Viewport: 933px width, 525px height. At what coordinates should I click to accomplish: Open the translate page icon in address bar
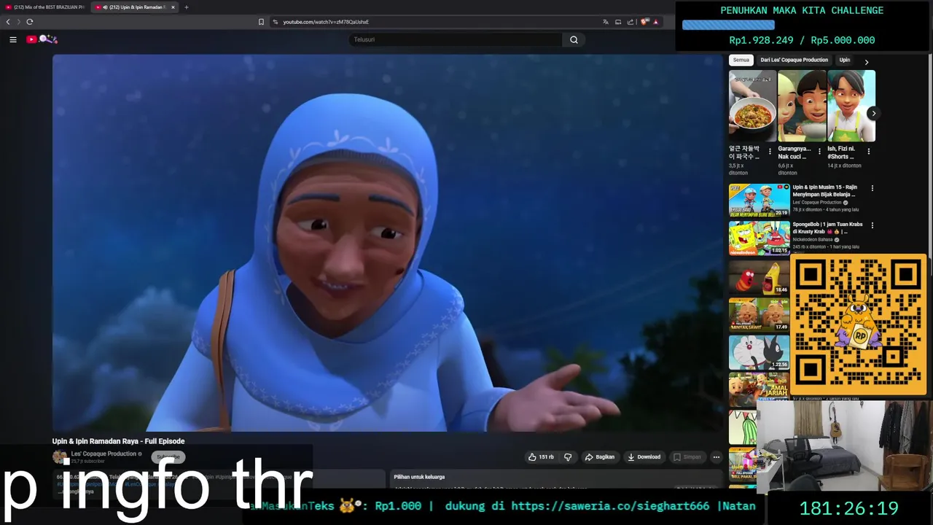605,22
